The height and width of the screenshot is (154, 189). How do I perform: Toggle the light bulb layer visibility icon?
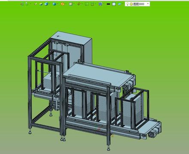click(x=127, y=4)
